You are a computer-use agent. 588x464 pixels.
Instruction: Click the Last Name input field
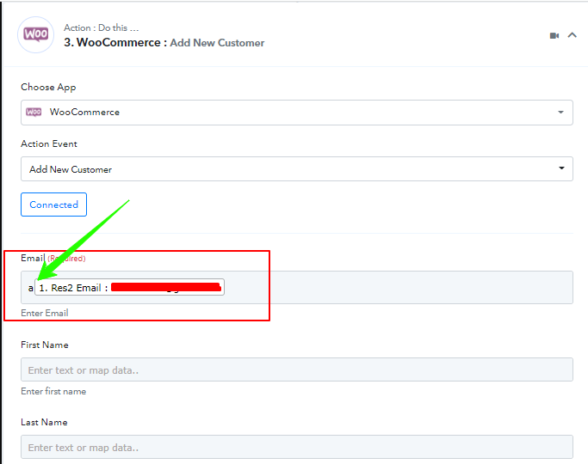(297, 447)
